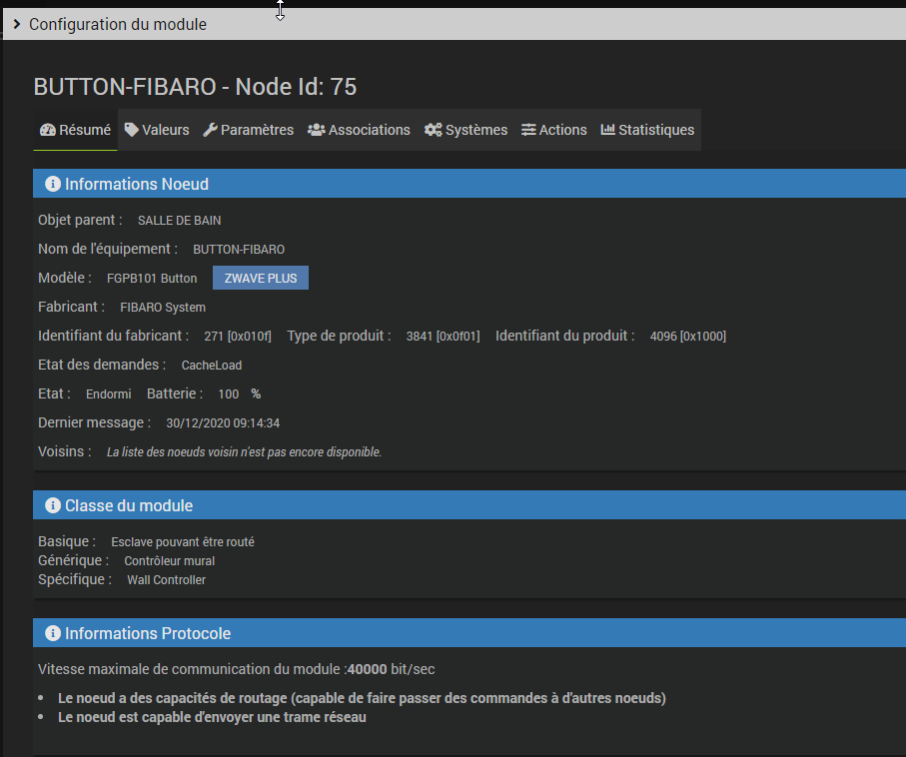Viewport: 906px width, 757px height.
Task: Click the Voisins unavailable list message
Action: click(244, 451)
